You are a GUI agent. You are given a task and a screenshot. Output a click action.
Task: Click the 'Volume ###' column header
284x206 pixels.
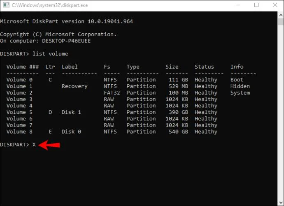click(23, 67)
